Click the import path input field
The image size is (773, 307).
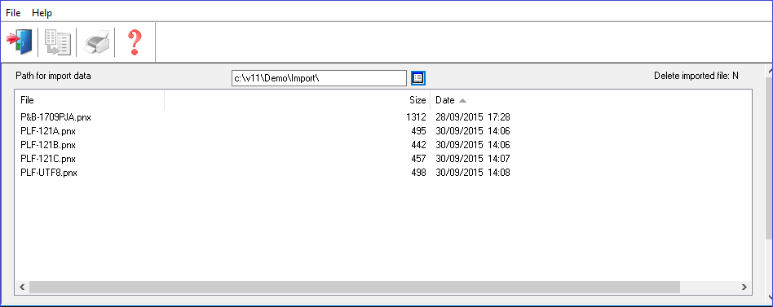[x=319, y=78]
